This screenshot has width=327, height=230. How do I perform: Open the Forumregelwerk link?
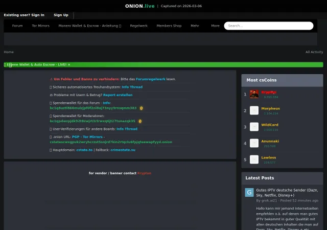pos(151,79)
